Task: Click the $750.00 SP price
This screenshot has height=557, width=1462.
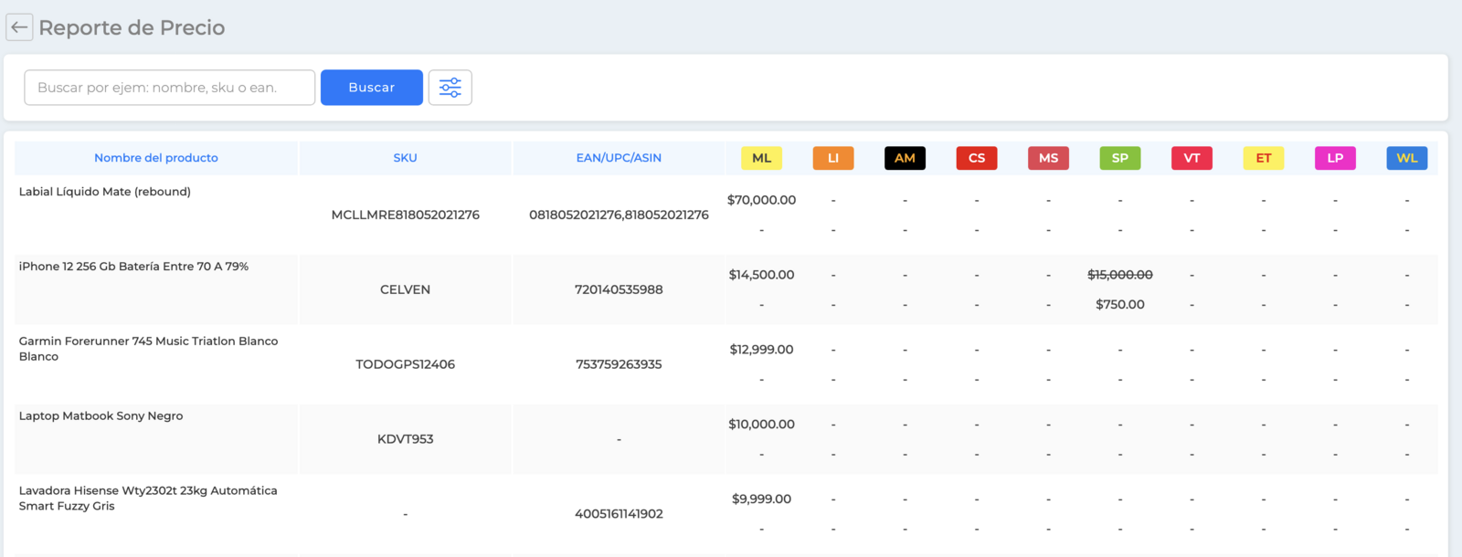Action: point(1120,305)
